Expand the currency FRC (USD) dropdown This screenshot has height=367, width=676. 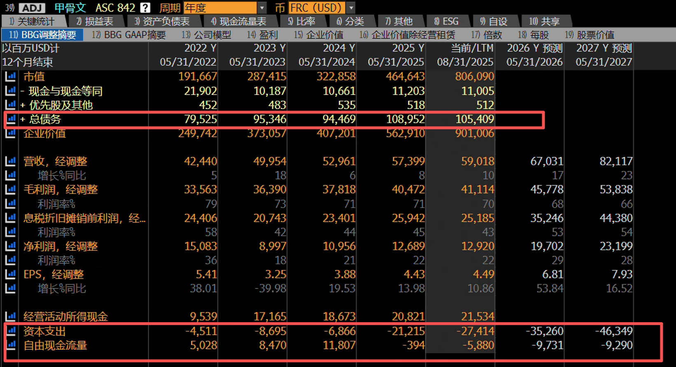351,7
